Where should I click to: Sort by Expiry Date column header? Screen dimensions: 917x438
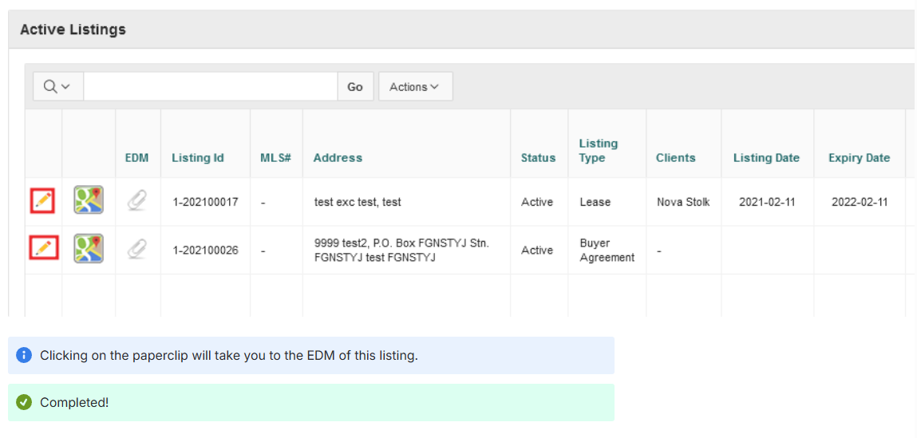tap(859, 158)
